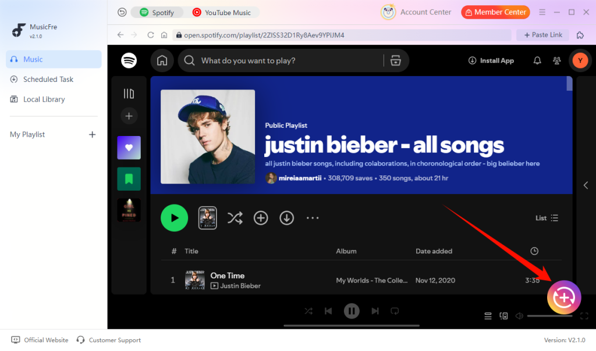
Task: Open Friend Activity icon
Action: click(557, 60)
